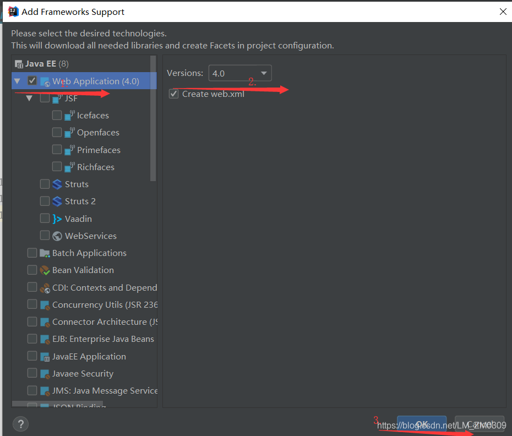Click the framework list horizontal scrollbar
This screenshot has width=512, height=436.
[x=57, y=404]
